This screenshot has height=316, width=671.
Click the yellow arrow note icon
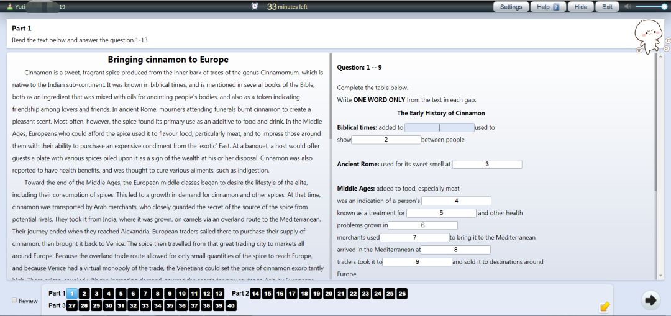coord(605,306)
